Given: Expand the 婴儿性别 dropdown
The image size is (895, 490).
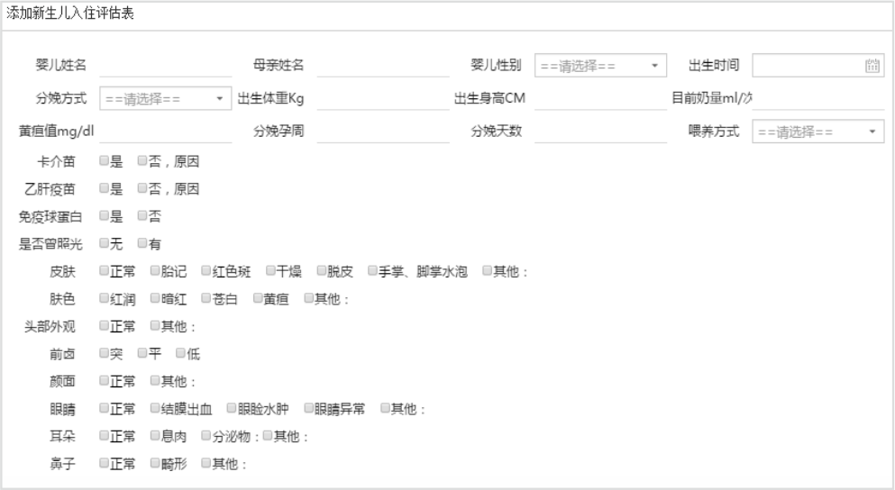Looking at the screenshot, I should [x=599, y=65].
